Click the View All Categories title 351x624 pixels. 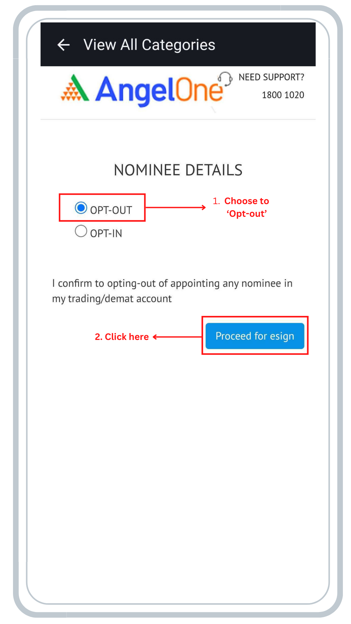click(149, 45)
